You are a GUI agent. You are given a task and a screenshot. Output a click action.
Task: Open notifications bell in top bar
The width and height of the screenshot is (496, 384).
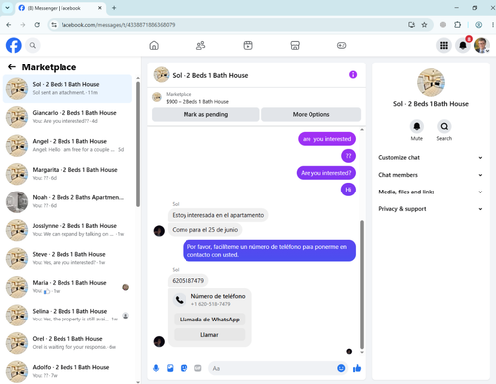463,45
